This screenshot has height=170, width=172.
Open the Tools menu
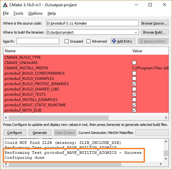point(18,13)
